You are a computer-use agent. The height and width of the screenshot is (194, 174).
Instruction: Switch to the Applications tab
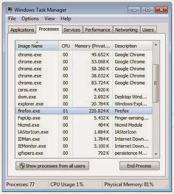[x=22, y=30]
